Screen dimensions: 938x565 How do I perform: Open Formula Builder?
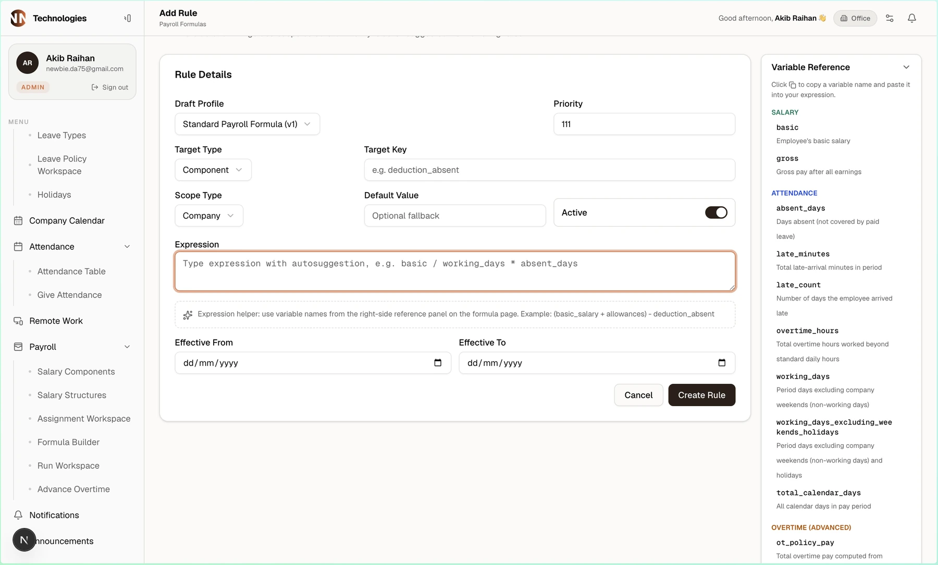[x=68, y=442]
